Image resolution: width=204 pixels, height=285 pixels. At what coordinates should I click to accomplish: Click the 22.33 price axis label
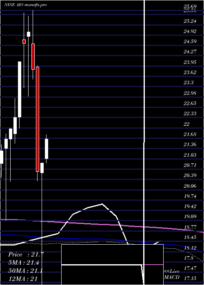pyautogui.click(x=190, y=114)
